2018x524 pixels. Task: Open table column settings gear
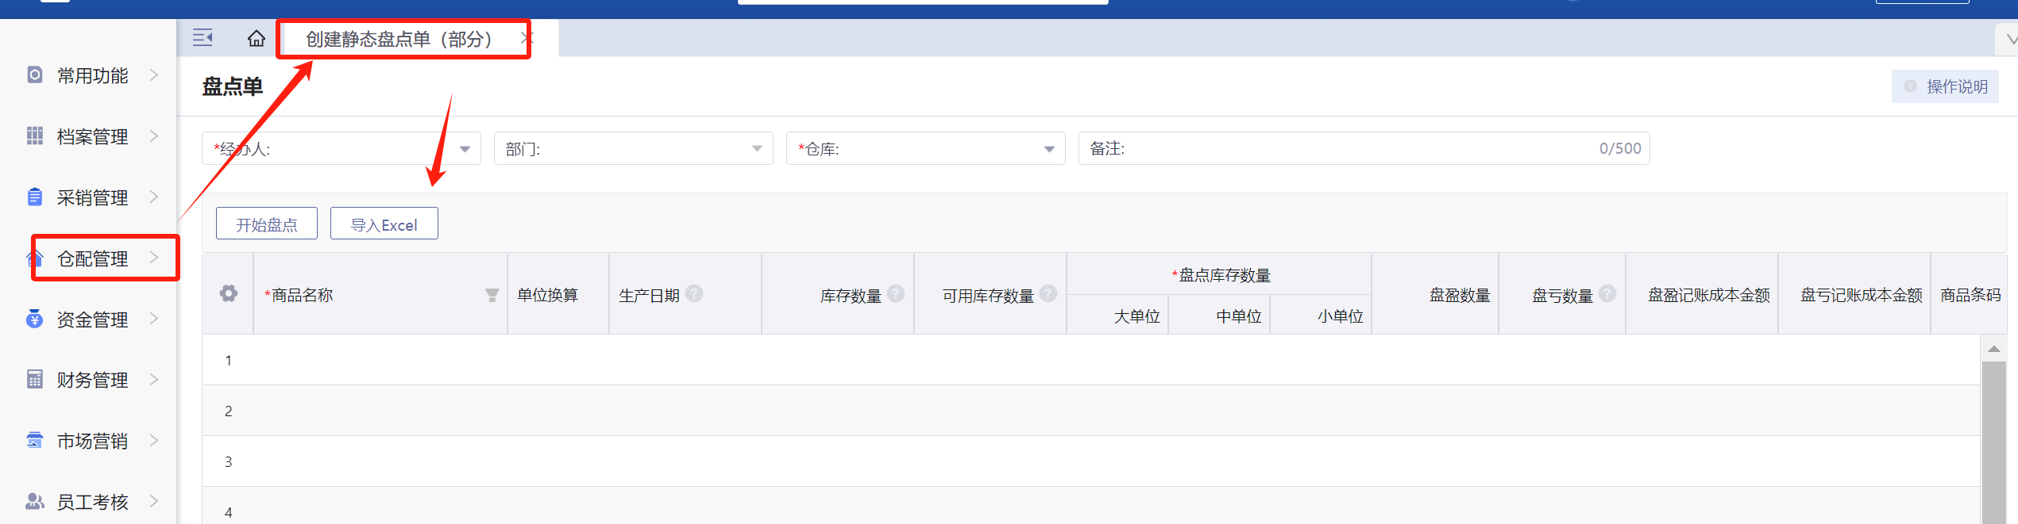click(x=229, y=294)
